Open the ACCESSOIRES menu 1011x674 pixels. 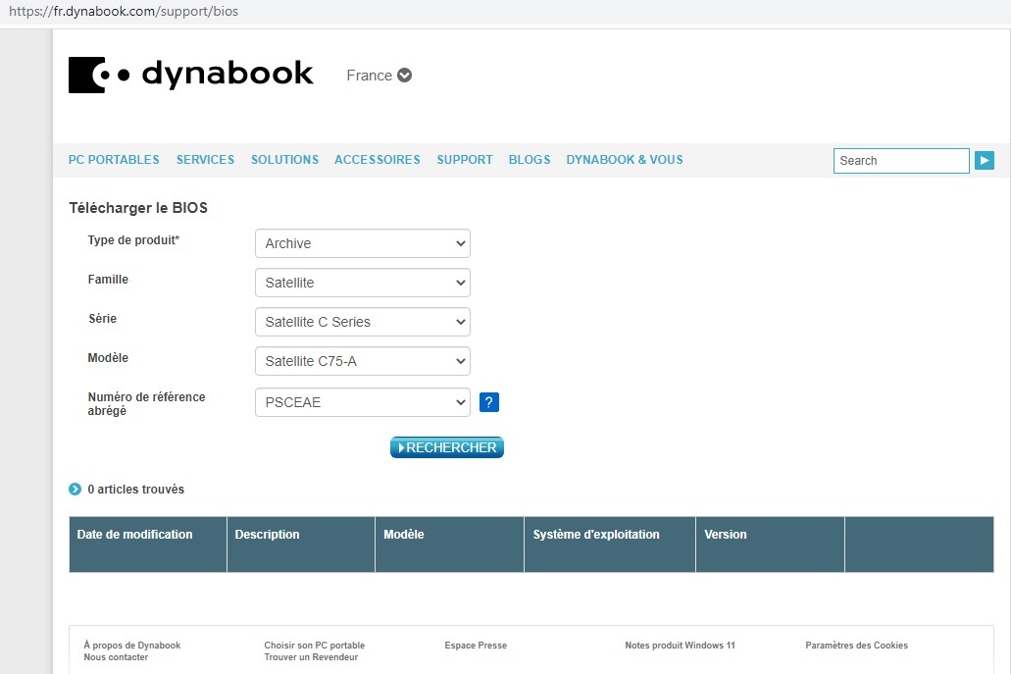tap(378, 159)
